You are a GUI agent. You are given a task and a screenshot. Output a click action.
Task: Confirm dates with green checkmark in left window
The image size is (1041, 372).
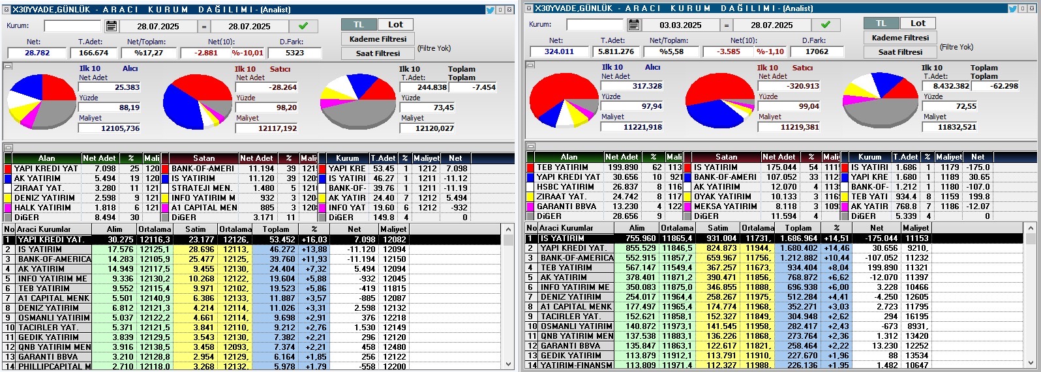click(303, 26)
